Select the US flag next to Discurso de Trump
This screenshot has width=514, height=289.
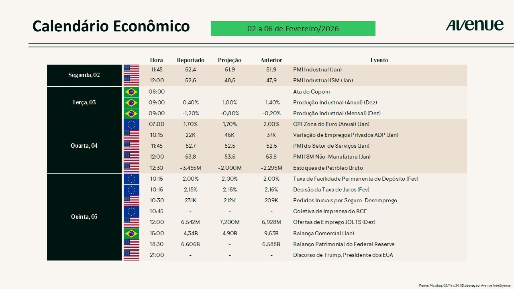tap(131, 255)
